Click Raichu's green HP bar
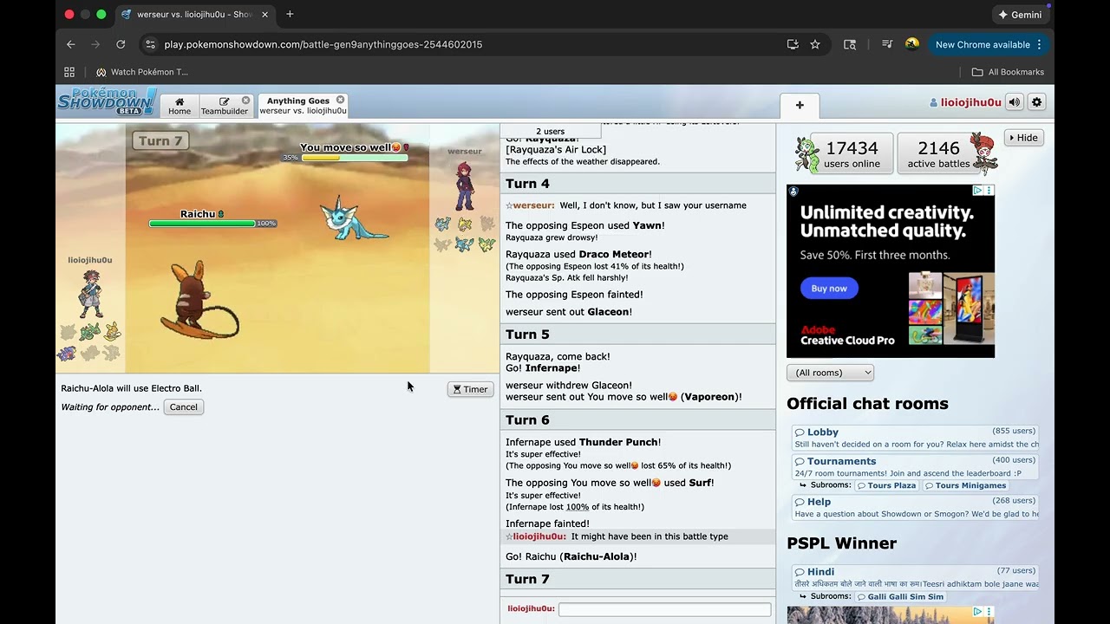The image size is (1110, 624). coord(202,224)
